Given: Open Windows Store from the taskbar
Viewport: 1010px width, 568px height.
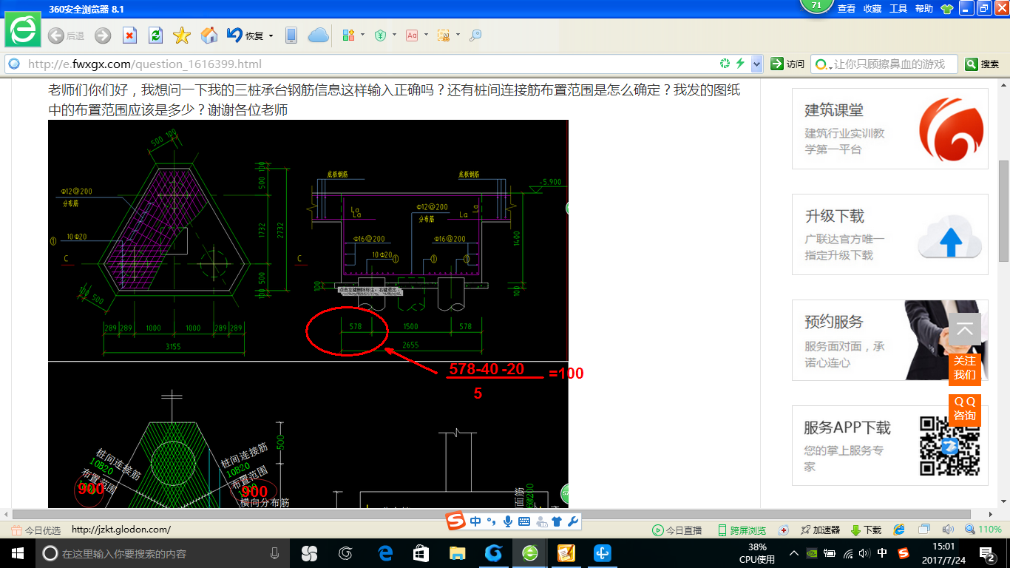Looking at the screenshot, I should [x=421, y=553].
